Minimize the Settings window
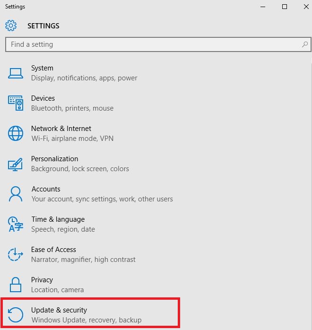This screenshot has height=330, width=312. pos(263,7)
